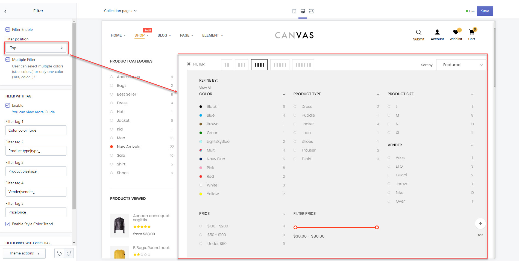Open B Bags Round neck product
This screenshot has width=519, height=264.
151,248
